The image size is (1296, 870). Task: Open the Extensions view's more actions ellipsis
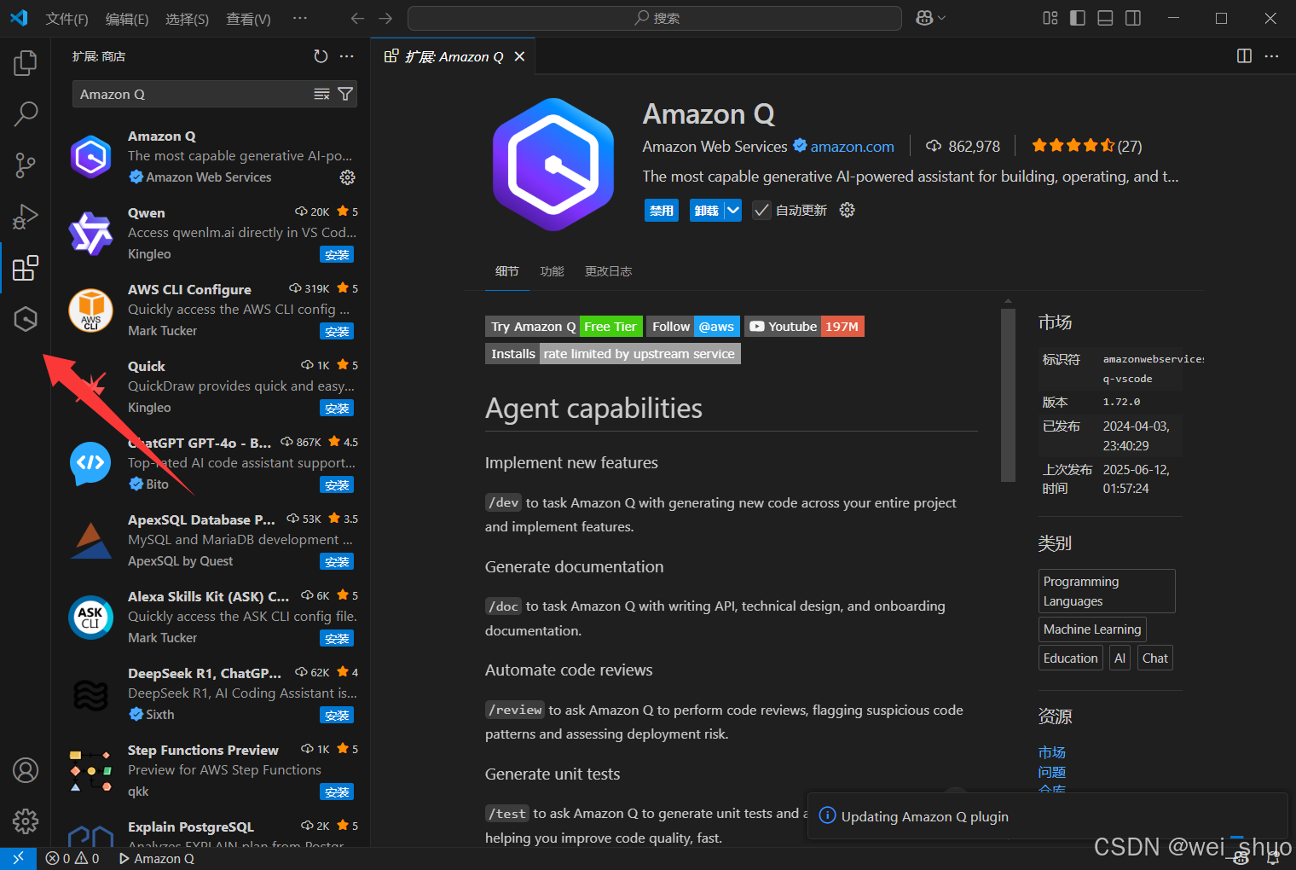346,56
